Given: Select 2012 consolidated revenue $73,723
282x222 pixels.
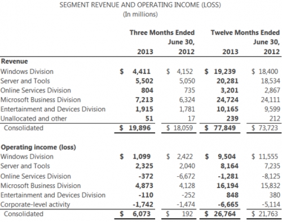Looking at the screenshot, I should (265, 128).
